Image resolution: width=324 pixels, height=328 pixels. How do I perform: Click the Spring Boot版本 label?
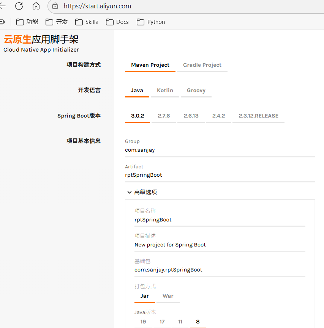point(79,116)
